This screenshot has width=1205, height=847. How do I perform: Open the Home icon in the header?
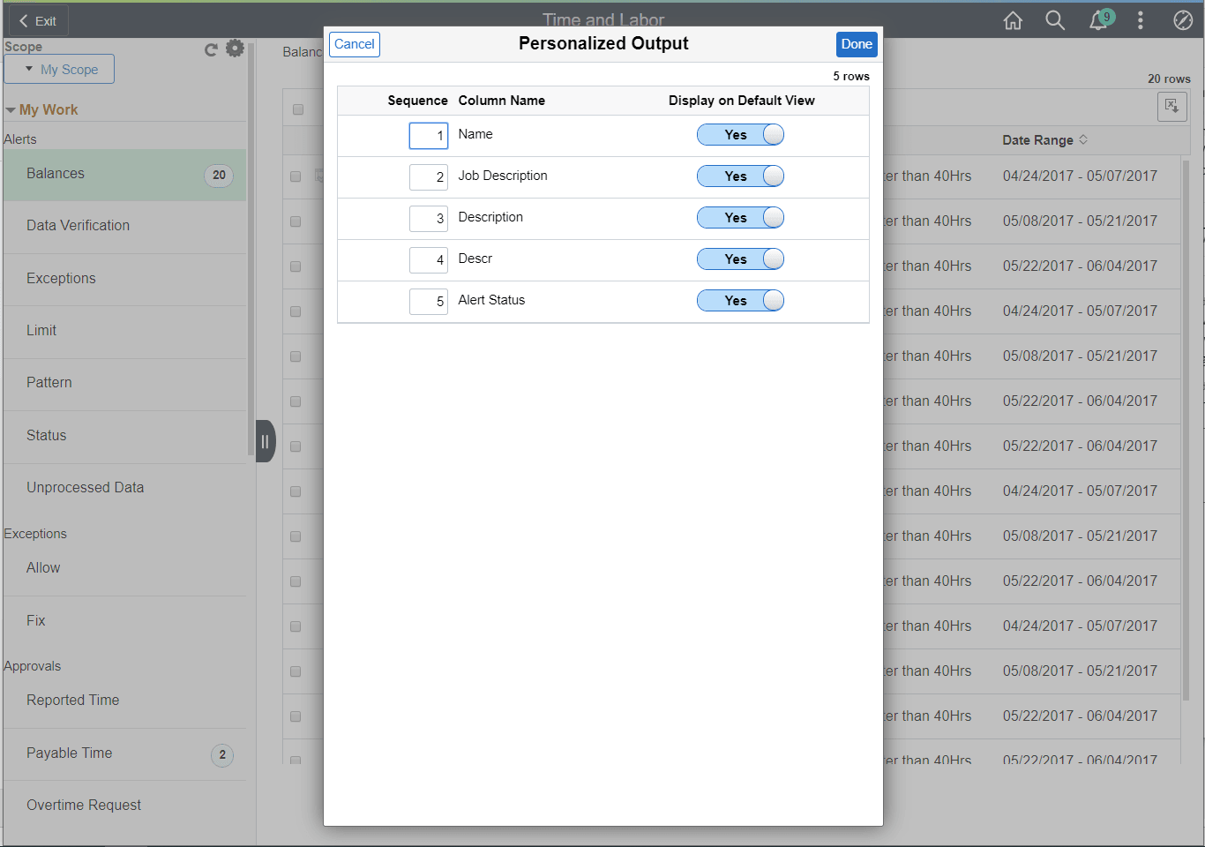coord(1013,19)
